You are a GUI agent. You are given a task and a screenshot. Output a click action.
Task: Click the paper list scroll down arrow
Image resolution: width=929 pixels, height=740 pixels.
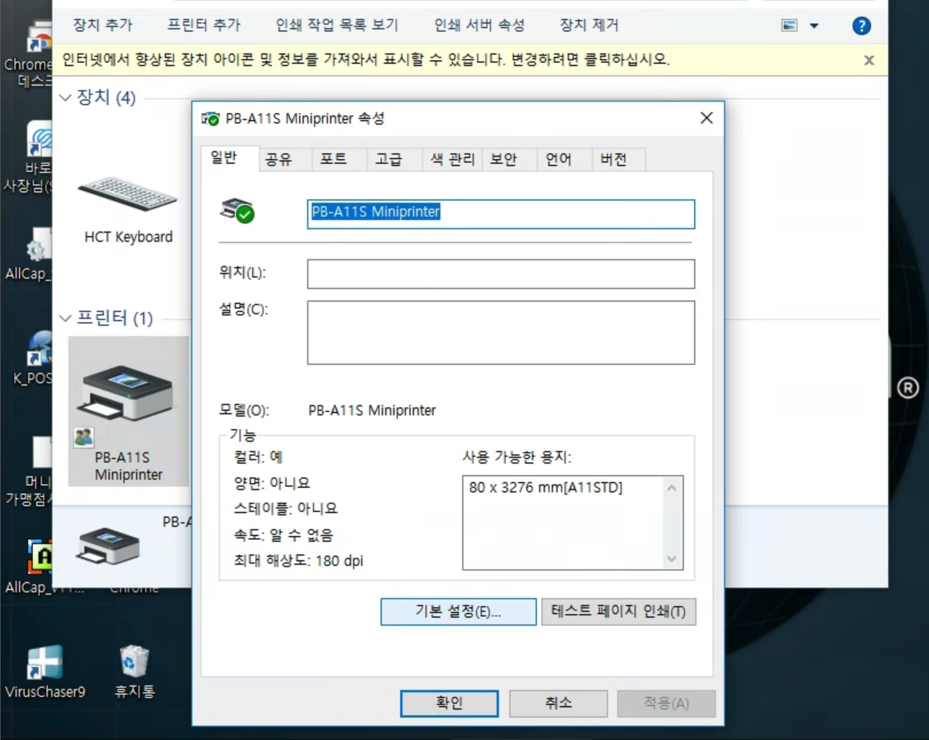tap(672, 558)
